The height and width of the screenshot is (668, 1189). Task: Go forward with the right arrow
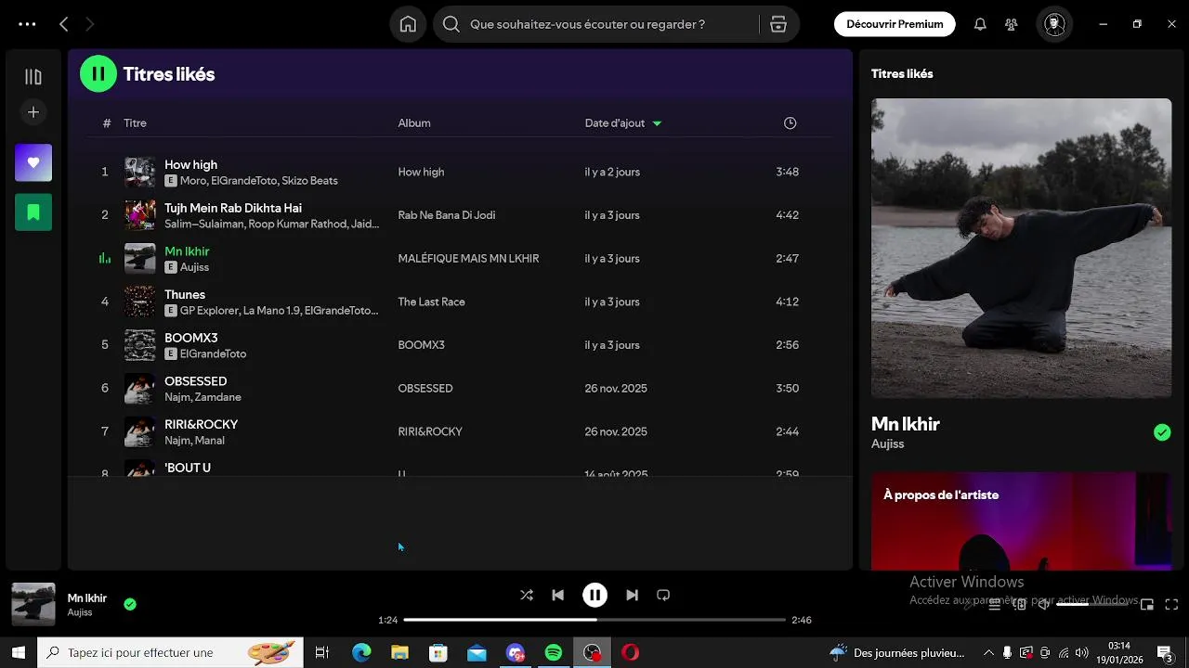click(x=90, y=24)
